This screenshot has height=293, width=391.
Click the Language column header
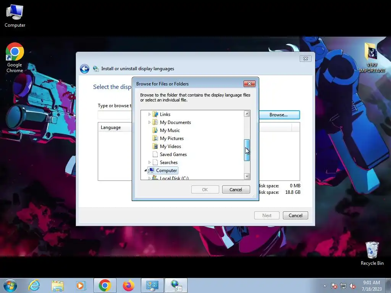pyautogui.click(x=115, y=127)
